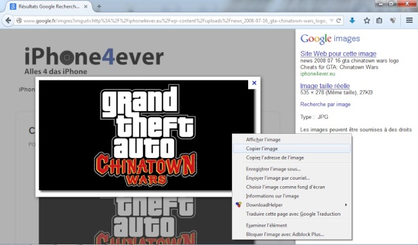Click the DownloadHelper toolbar icon
The width and height of the screenshot is (418, 245).
pyautogui.click(x=393, y=20)
